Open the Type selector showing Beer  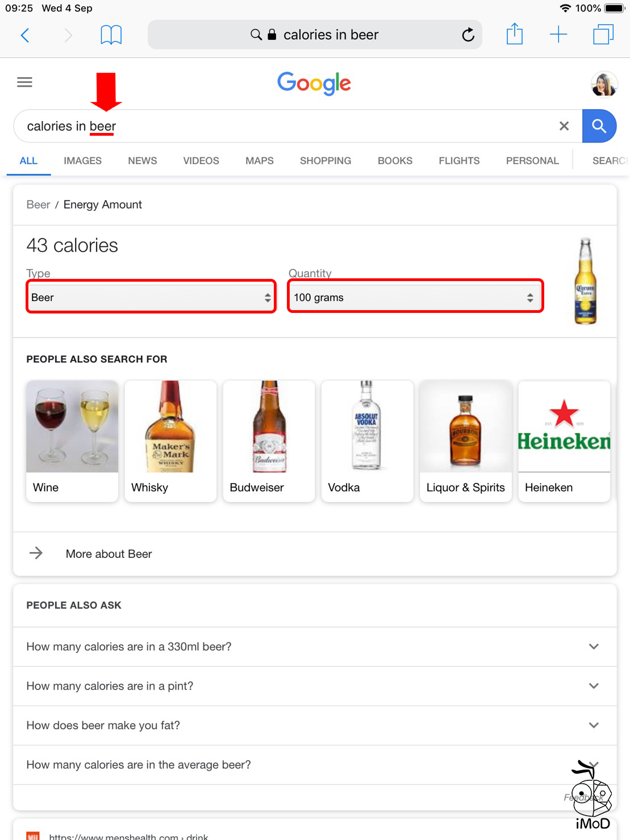(x=151, y=296)
